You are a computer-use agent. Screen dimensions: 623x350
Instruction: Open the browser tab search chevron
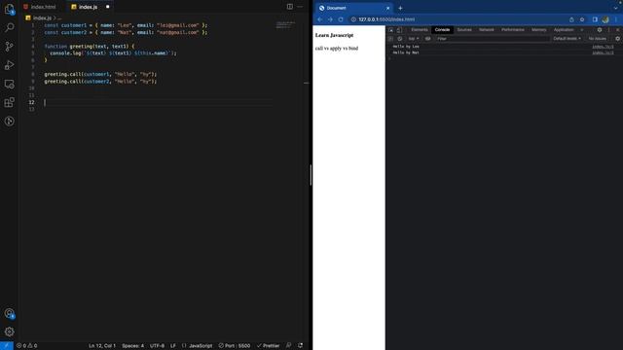click(615, 8)
